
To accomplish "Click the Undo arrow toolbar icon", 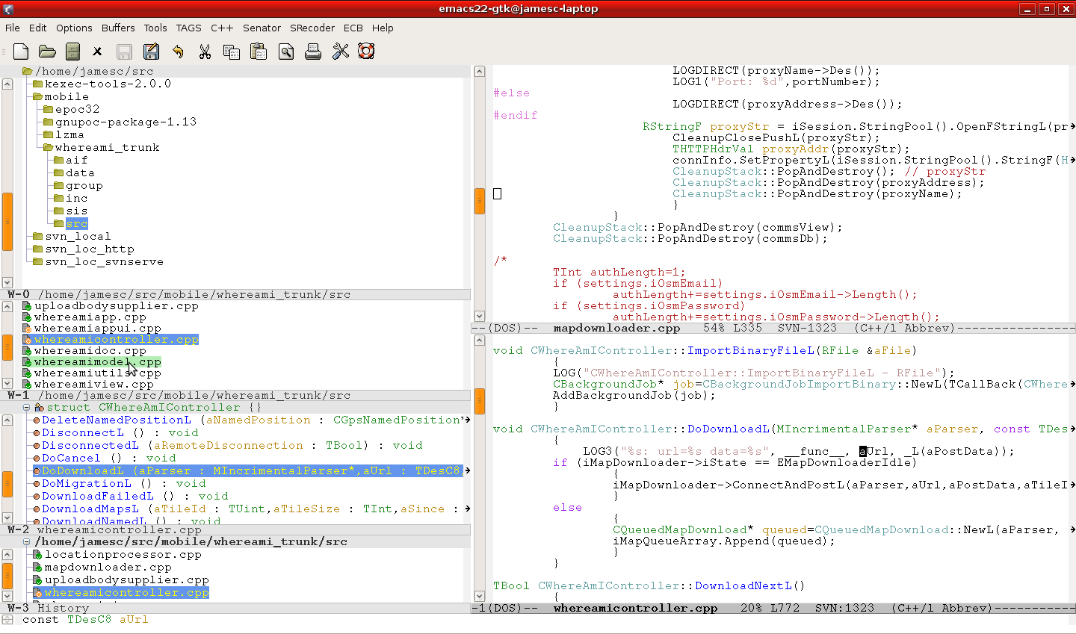I will 178,52.
